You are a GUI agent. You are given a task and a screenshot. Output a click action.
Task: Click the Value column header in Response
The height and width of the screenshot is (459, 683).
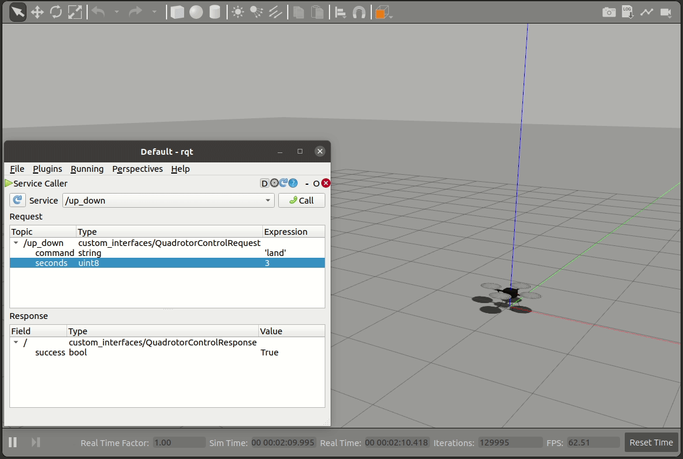pos(291,331)
